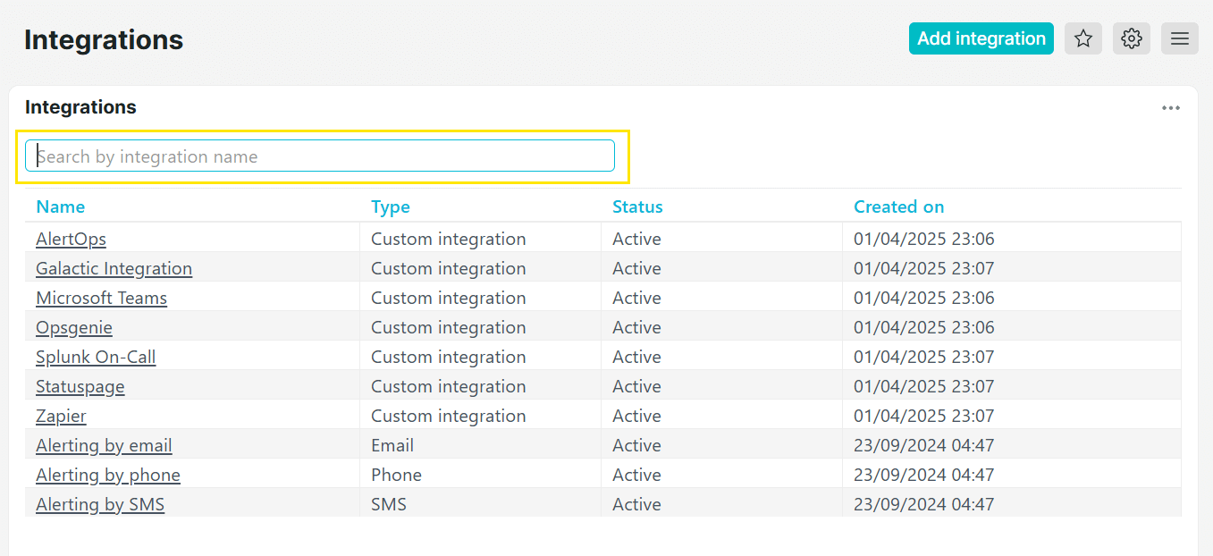Open the Alerting by phone integration

pos(107,475)
